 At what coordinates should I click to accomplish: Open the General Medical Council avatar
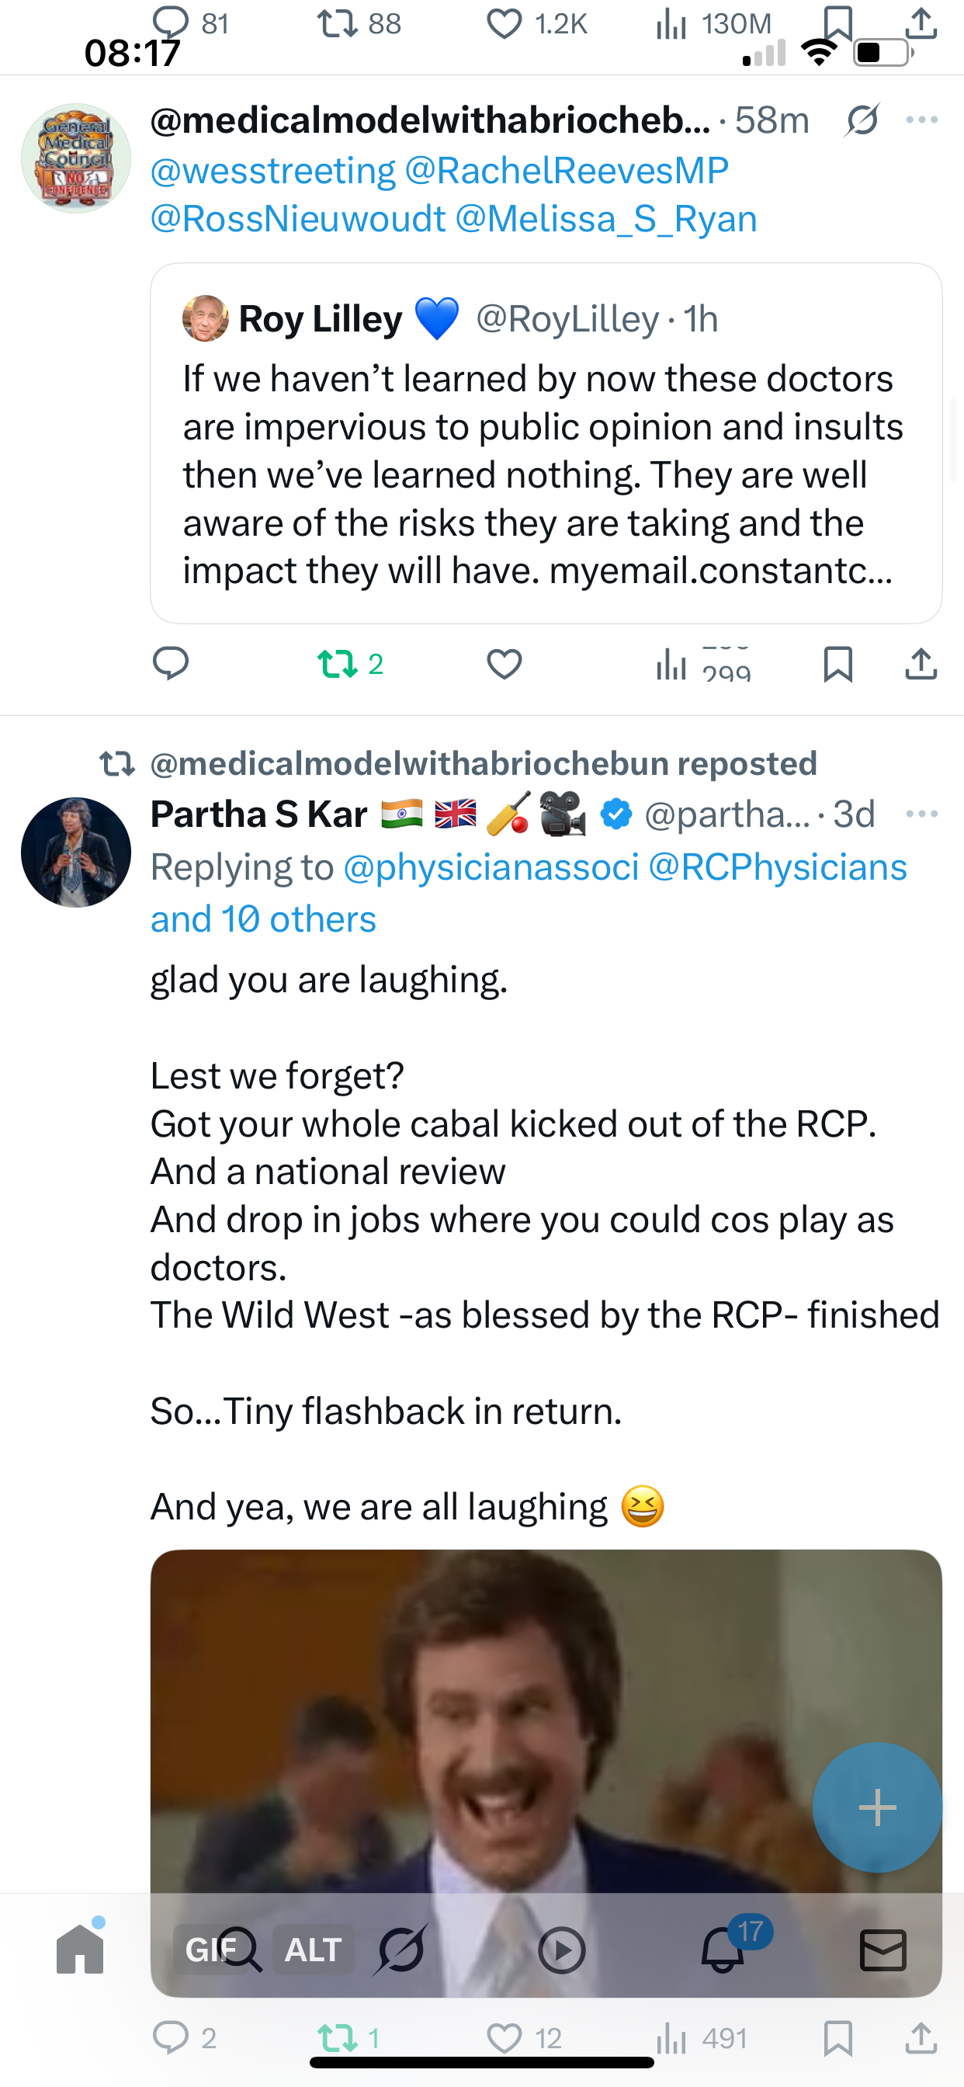coord(76,158)
